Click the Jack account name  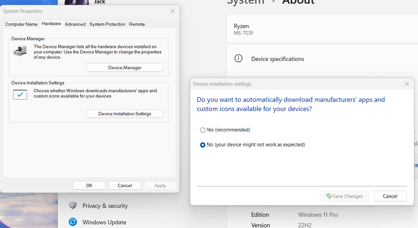[99, 2]
